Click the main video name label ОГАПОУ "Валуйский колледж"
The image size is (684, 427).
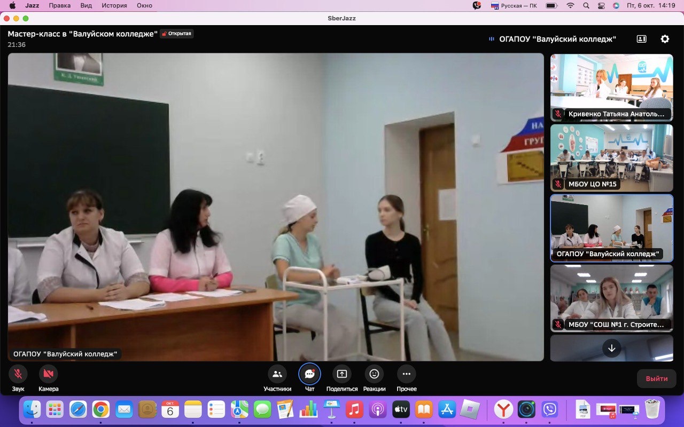[x=65, y=354]
